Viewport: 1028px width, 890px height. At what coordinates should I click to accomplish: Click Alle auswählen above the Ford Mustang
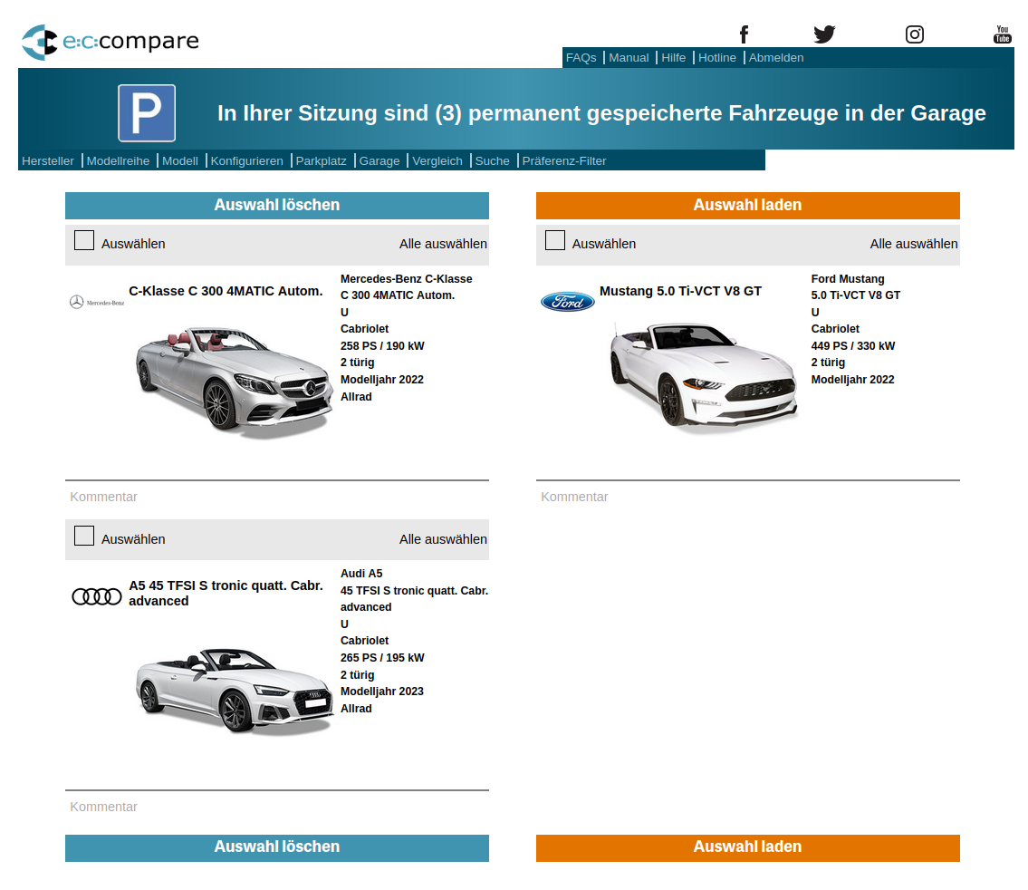click(x=914, y=244)
